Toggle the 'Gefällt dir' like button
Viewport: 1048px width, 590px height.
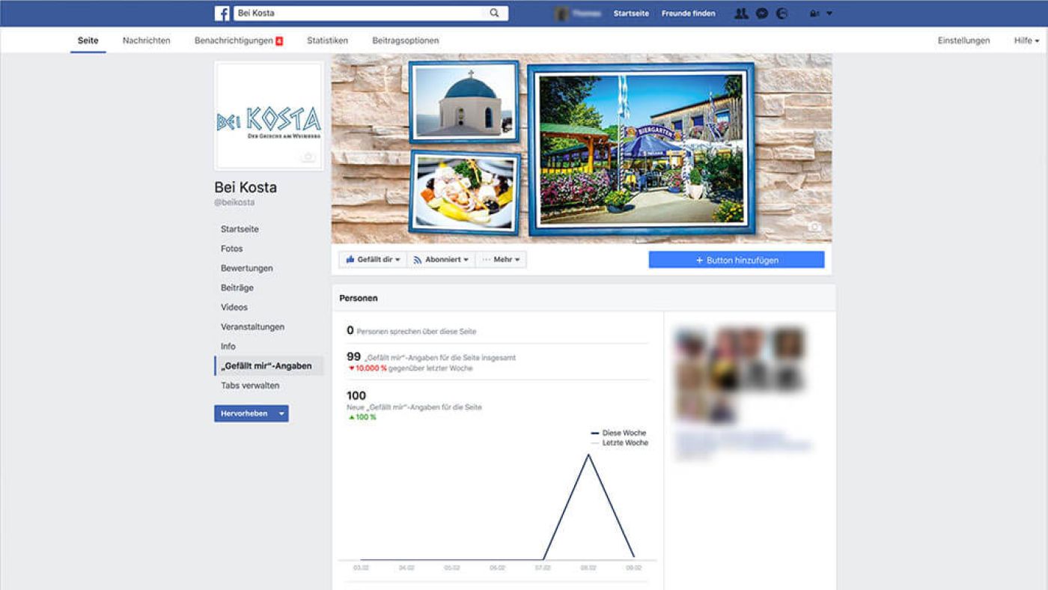373,260
